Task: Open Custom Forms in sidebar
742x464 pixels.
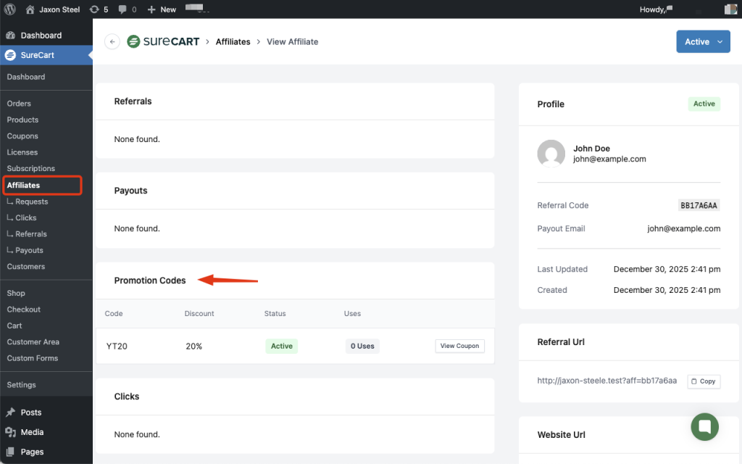Action: pyautogui.click(x=32, y=358)
